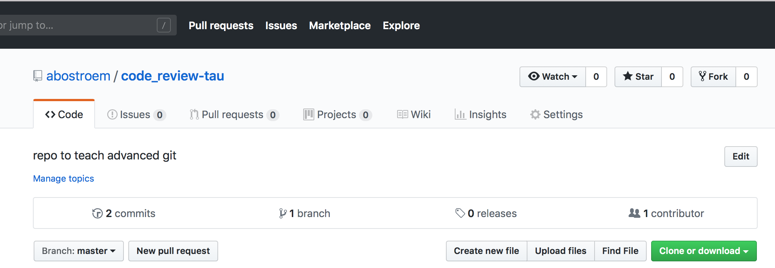Screen dimensions: 775x268
Task: Star this repository
Action: pos(638,77)
